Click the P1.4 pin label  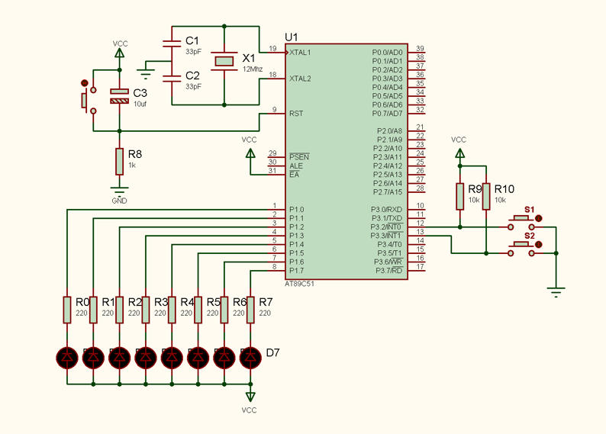tap(297, 244)
